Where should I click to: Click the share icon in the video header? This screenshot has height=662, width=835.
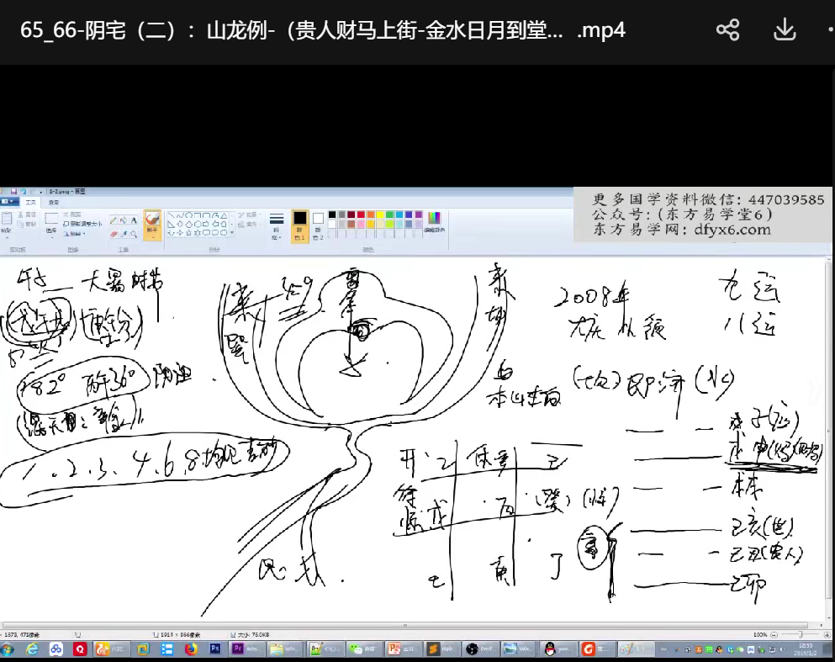[x=727, y=31]
